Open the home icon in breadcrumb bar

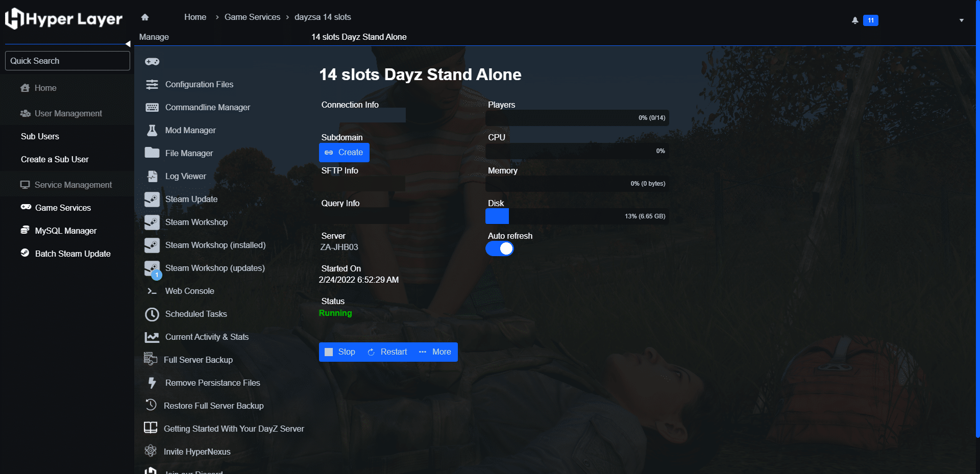145,17
